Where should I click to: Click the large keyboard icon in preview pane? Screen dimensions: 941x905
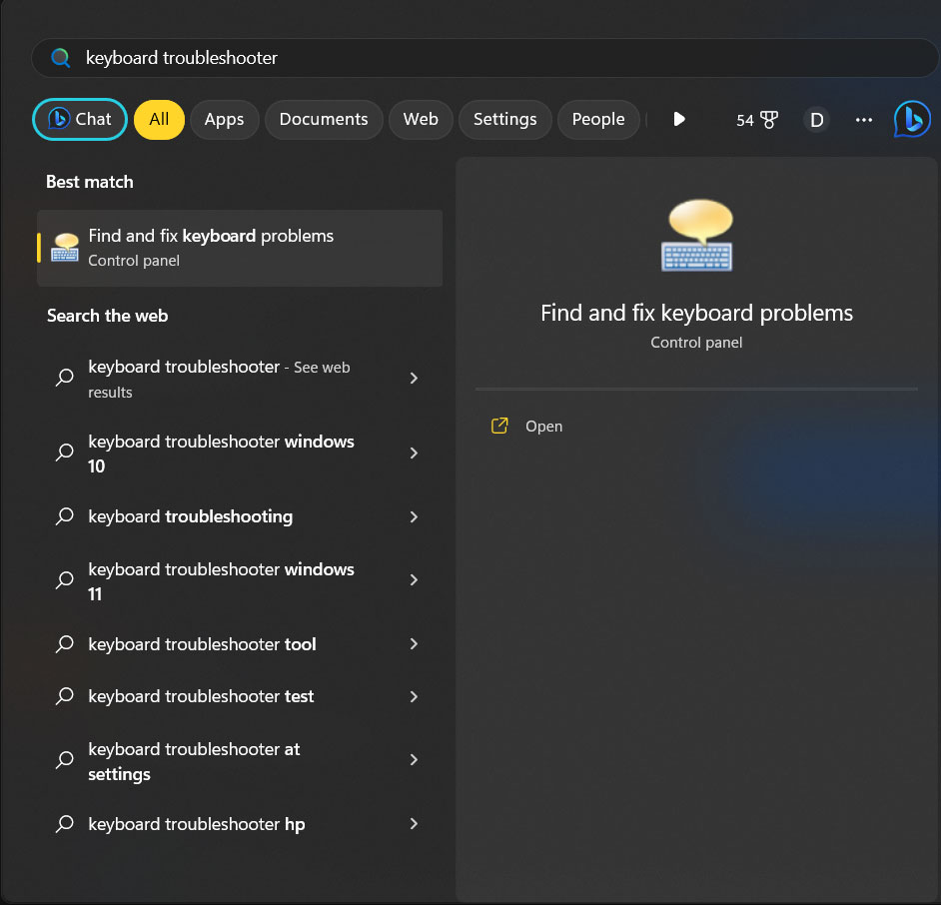696,236
